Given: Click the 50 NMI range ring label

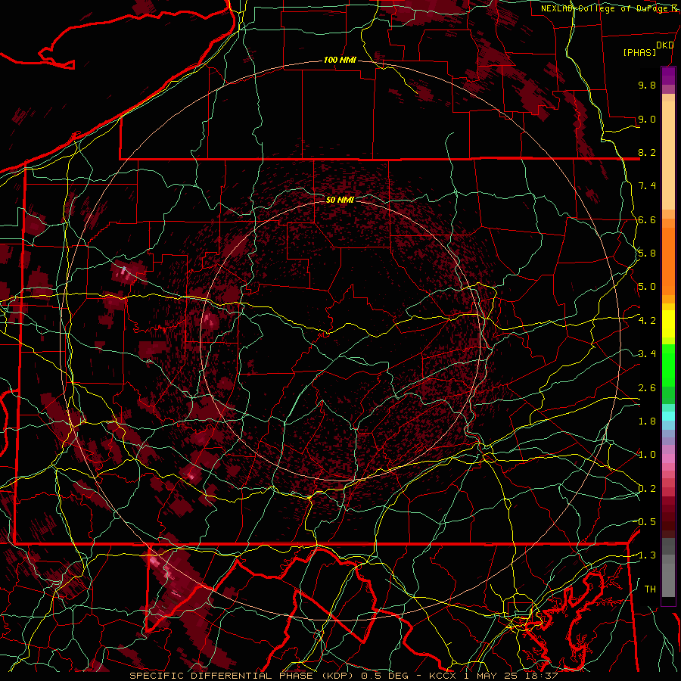Looking at the screenshot, I should [340, 200].
